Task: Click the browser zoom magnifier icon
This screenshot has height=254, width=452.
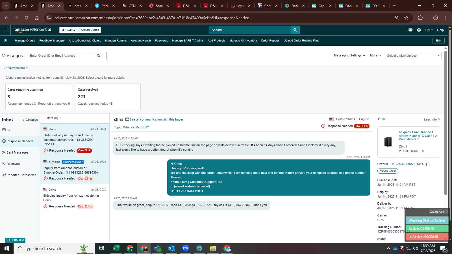Action: (x=397, y=18)
